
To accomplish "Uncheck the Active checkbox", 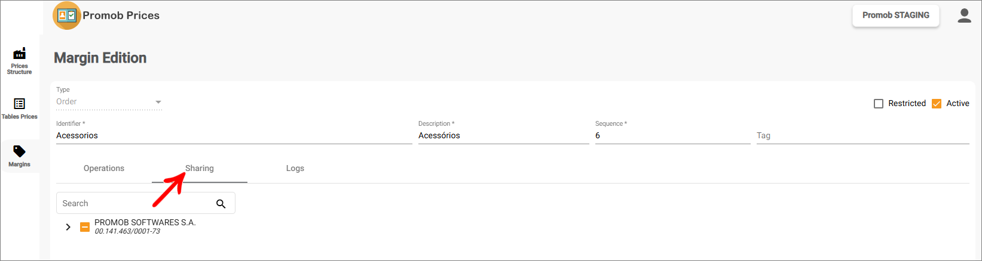I will tap(937, 104).
